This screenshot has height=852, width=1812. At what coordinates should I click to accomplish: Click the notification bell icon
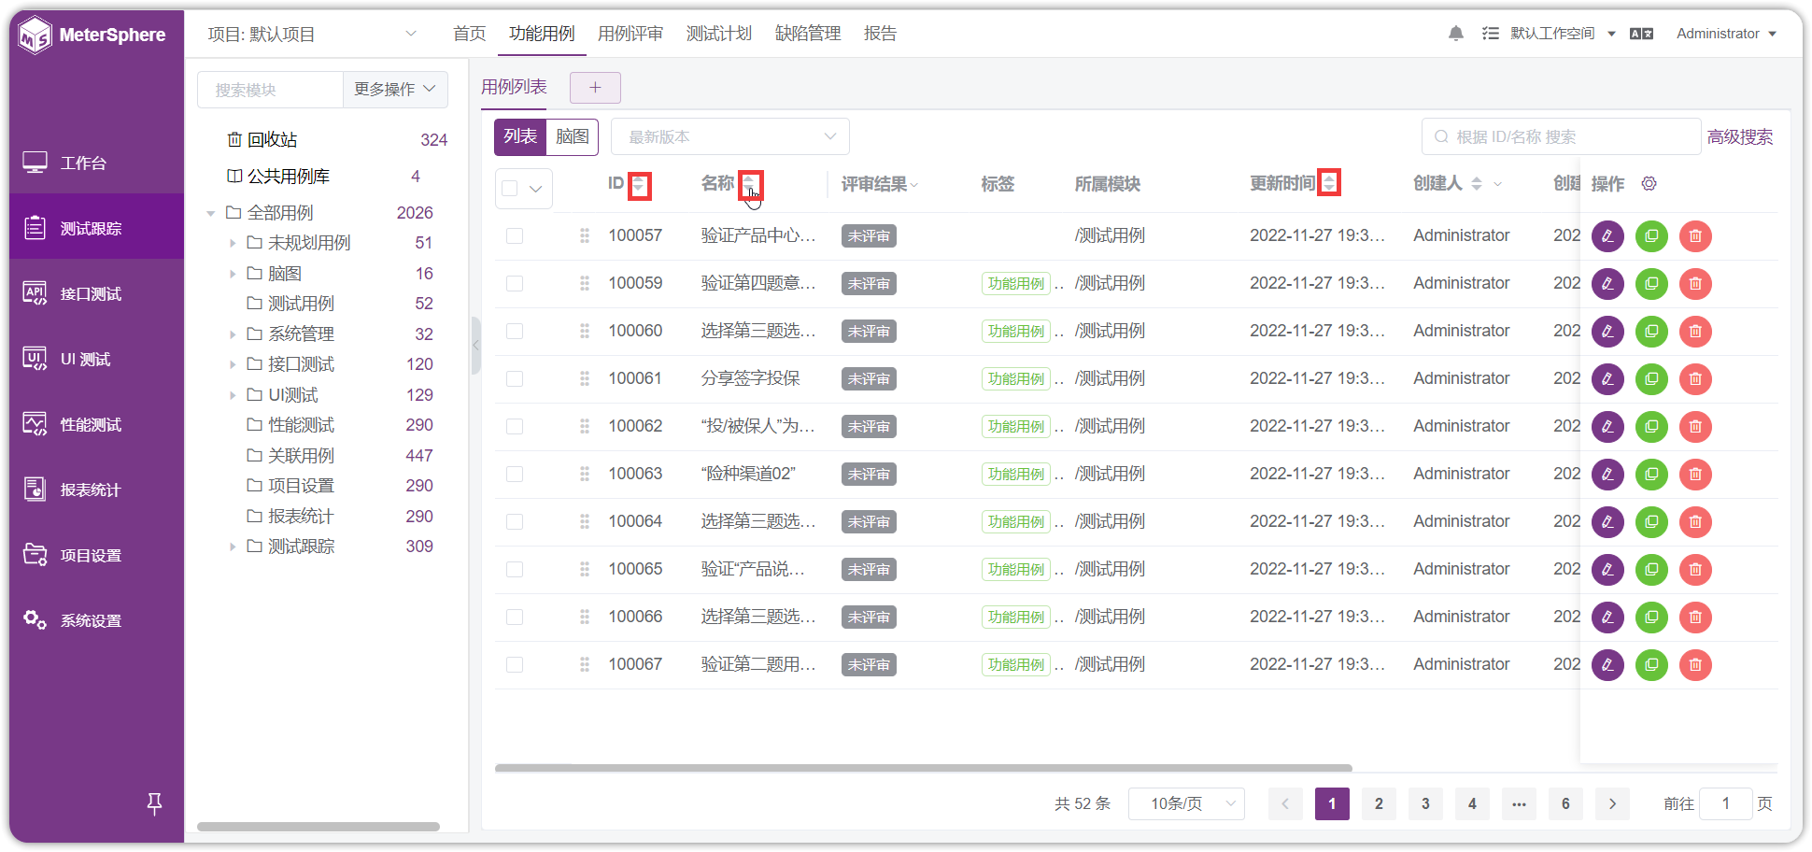[x=1455, y=34]
